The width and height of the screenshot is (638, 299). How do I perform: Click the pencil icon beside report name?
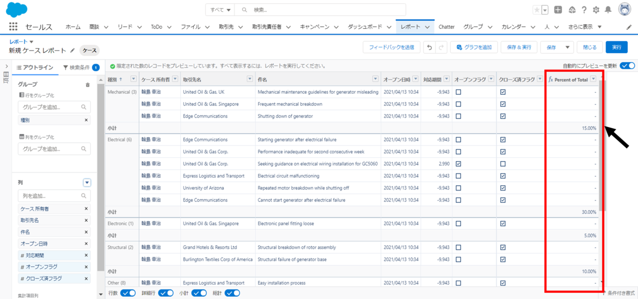click(72, 51)
